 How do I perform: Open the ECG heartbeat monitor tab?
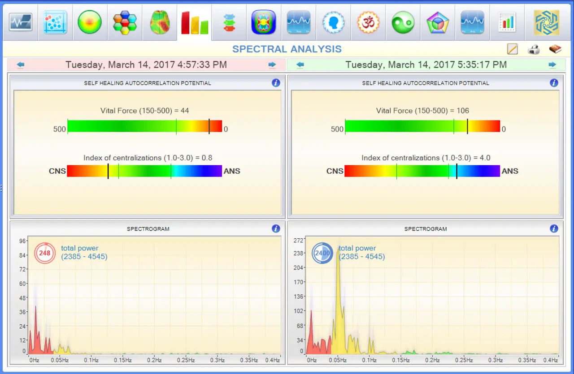[x=20, y=22]
